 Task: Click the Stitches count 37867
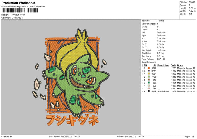tap(192, 2)
